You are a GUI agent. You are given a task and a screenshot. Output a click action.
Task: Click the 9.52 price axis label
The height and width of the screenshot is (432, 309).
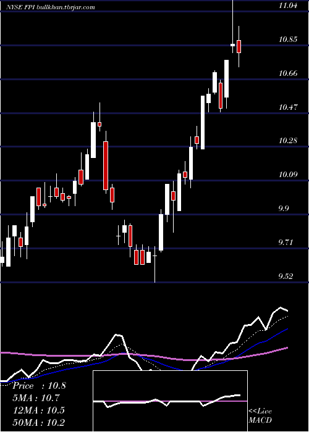click(286, 276)
